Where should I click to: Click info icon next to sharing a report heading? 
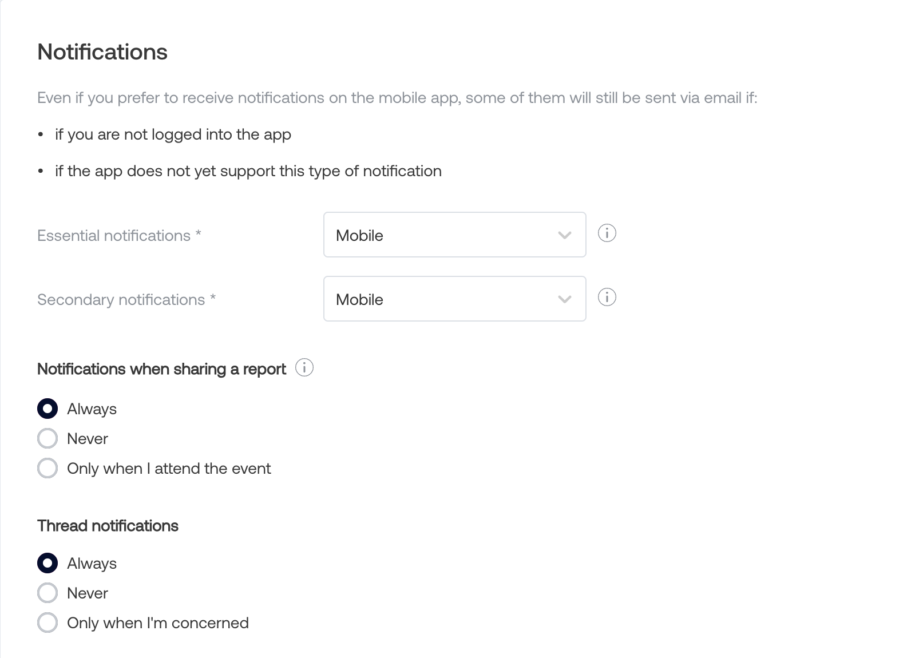coord(304,368)
